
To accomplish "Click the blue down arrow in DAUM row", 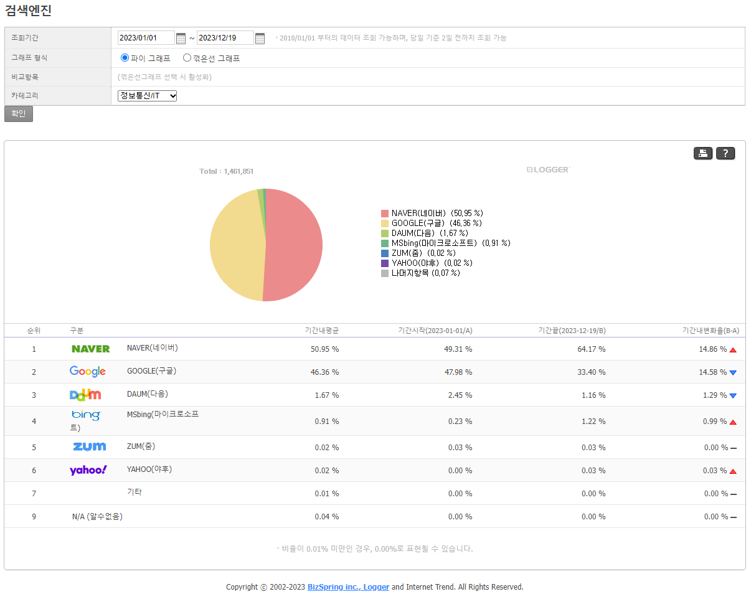I will [733, 396].
